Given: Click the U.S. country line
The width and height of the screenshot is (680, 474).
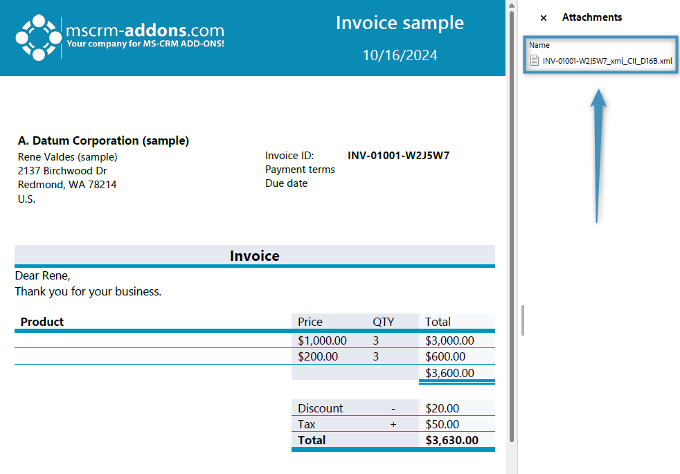Looking at the screenshot, I should tap(26, 199).
